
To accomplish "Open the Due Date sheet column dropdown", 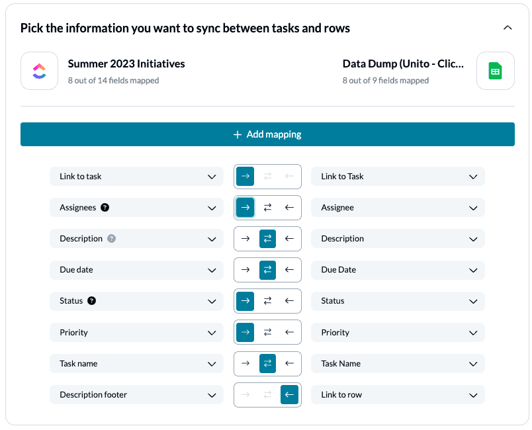I will (398, 270).
